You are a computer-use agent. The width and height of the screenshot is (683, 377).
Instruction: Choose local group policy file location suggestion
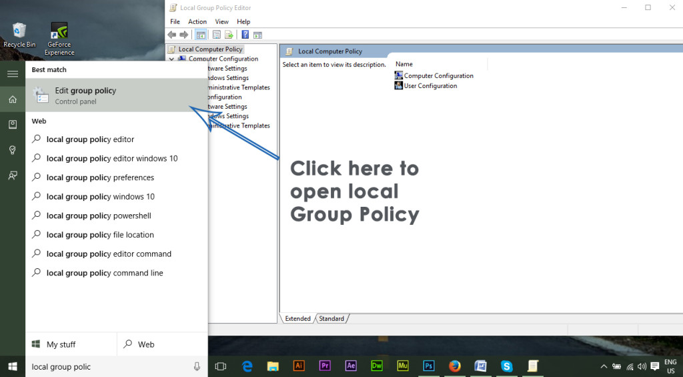pyautogui.click(x=116, y=235)
